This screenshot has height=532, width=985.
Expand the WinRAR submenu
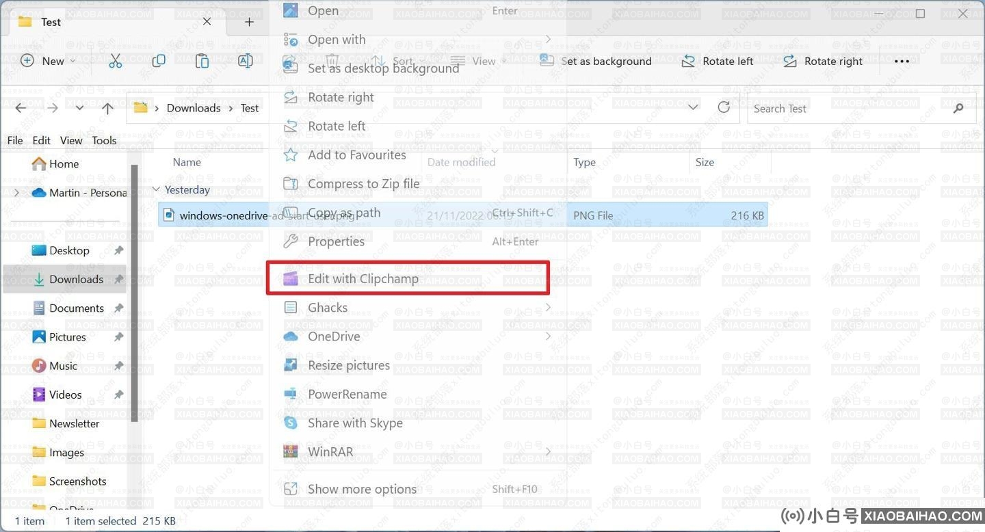coord(418,452)
